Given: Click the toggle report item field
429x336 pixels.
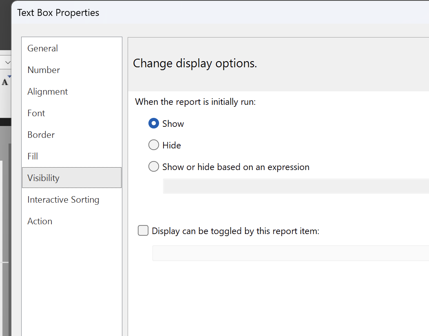Looking at the screenshot, I should (290, 253).
